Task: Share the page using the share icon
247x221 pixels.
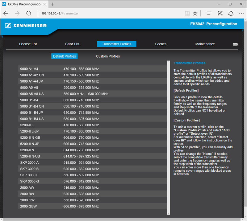Action: pyautogui.click(x=231, y=13)
